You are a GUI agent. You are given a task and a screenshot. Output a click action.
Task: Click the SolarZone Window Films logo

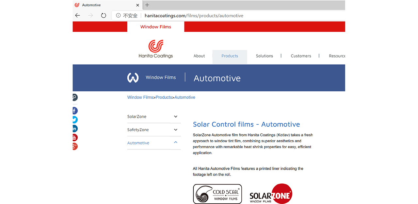(271, 194)
